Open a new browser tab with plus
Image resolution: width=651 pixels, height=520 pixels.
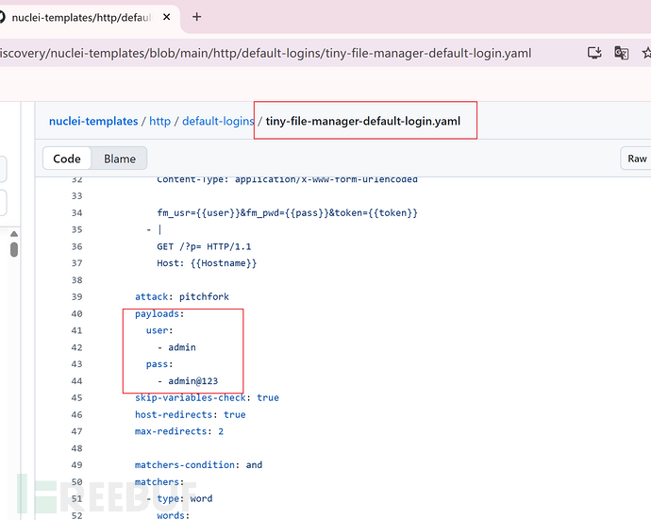pyautogui.click(x=197, y=17)
